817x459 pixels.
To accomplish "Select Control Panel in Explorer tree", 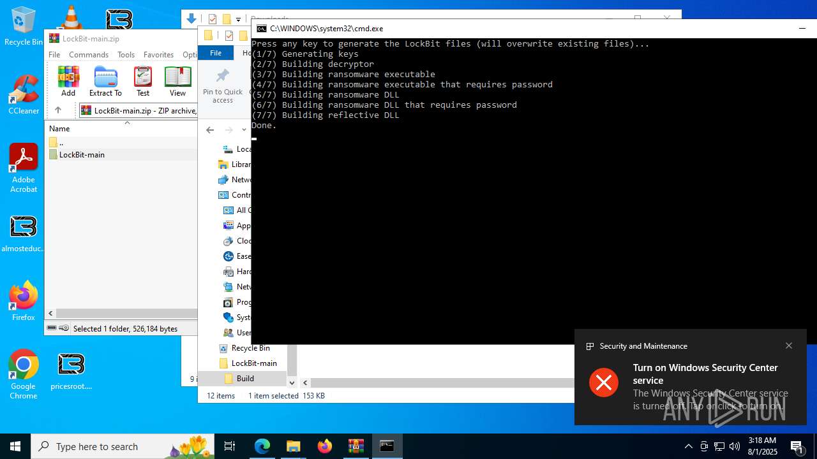I will pyautogui.click(x=234, y=195).
